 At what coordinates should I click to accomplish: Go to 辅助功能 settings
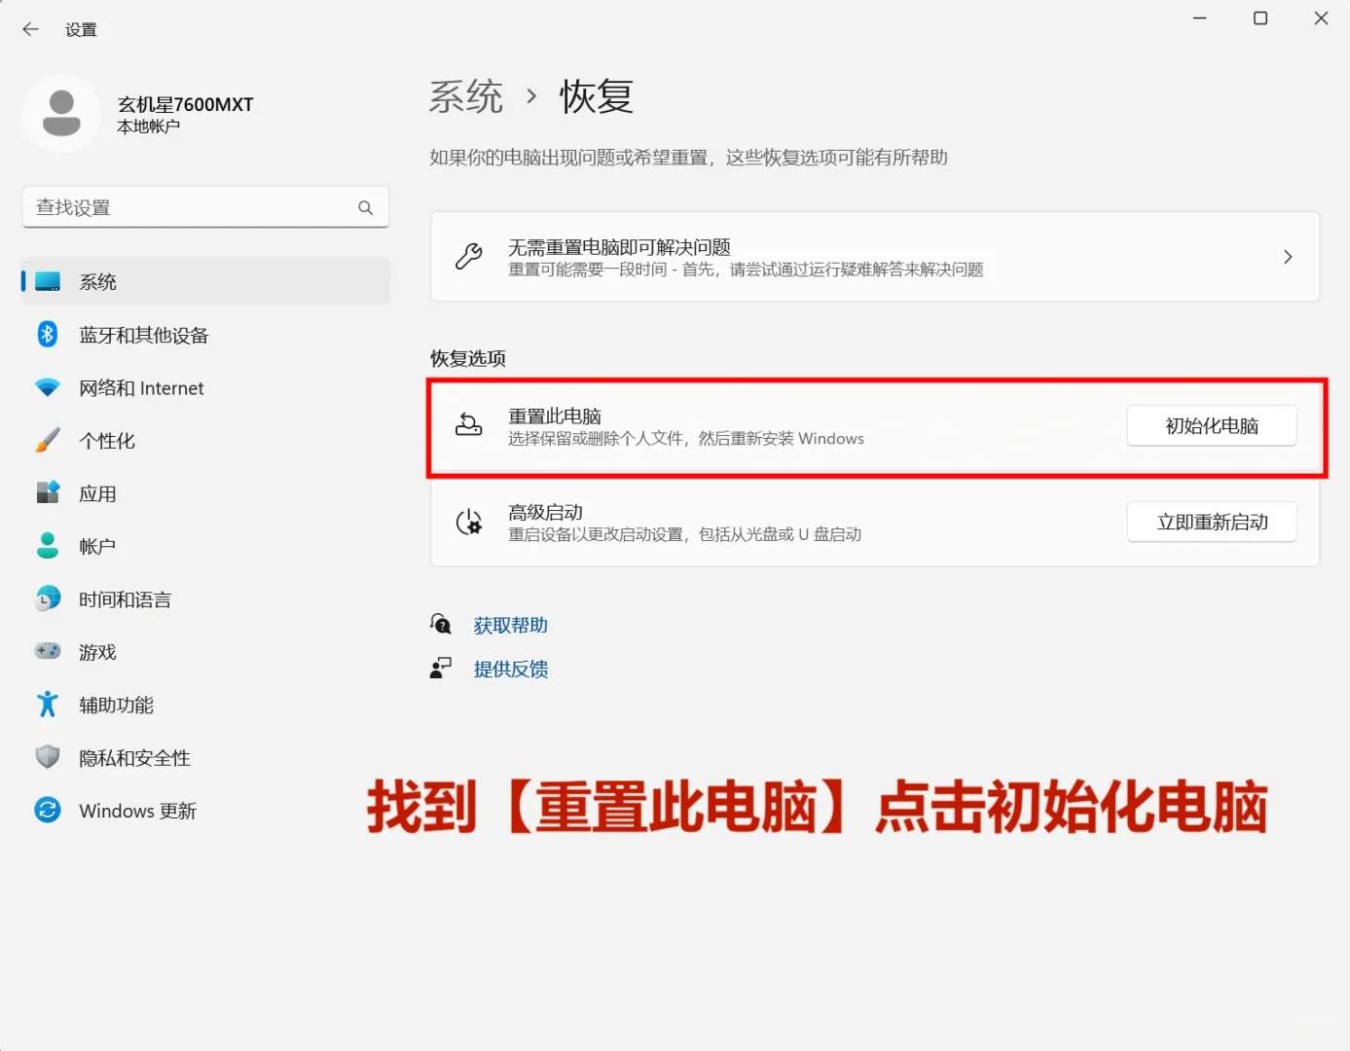coord(205,705)
